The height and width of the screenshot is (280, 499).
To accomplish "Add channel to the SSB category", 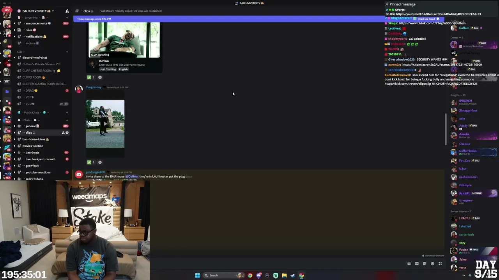I will (x=67, y=52).
